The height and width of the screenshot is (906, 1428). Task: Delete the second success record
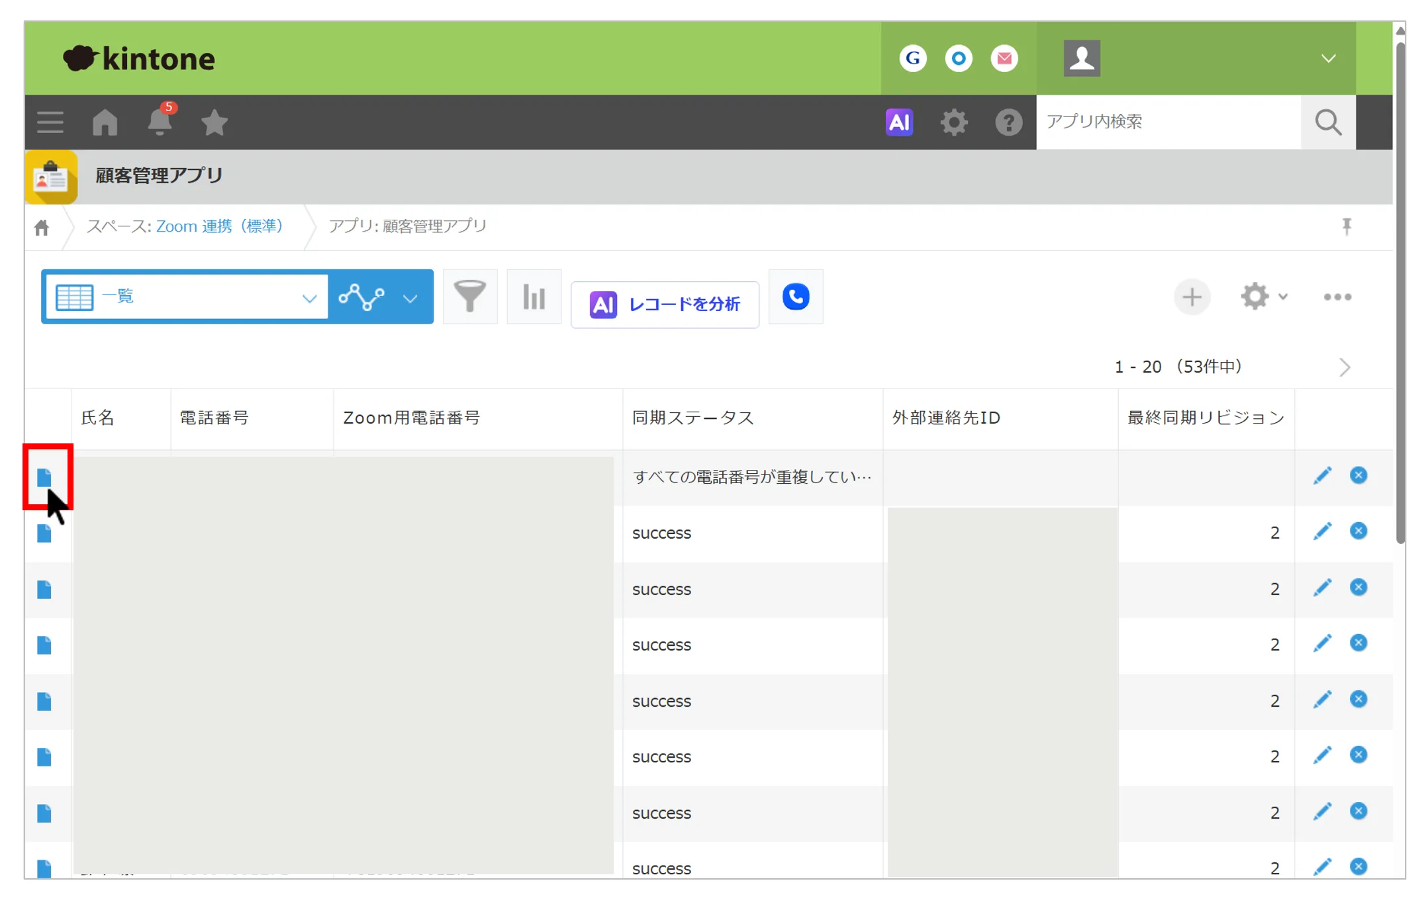click(x=1358, y=587)
